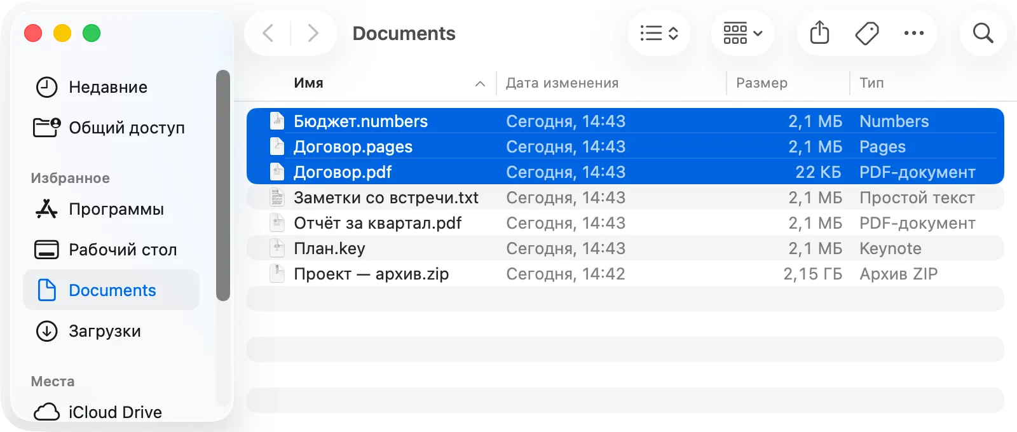Click the 22 КБ size of Договор.pdf
The height and width of the screenshot is (432, 1017).
pyautogui.click(x=818, y=172)
